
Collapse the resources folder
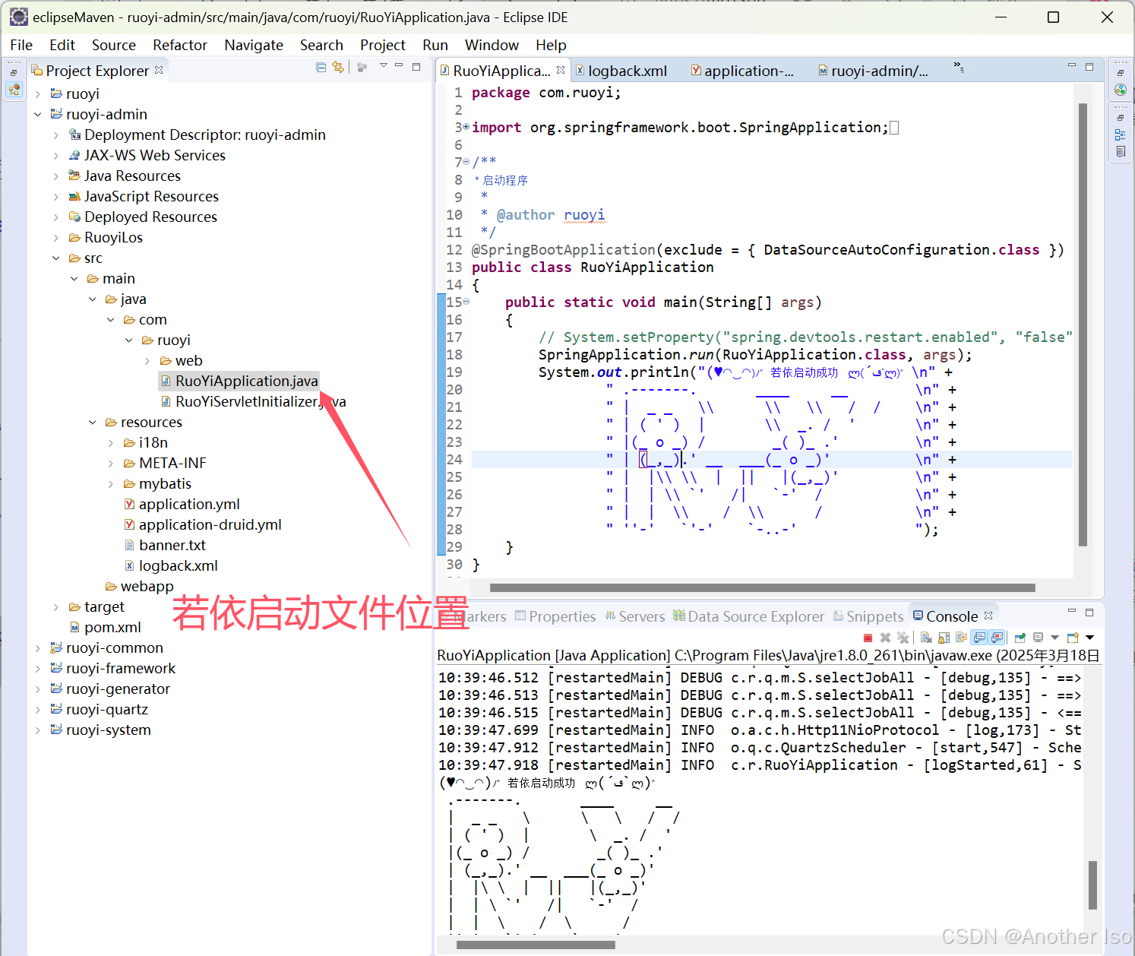pyautogui.click(x=93, y=423)
